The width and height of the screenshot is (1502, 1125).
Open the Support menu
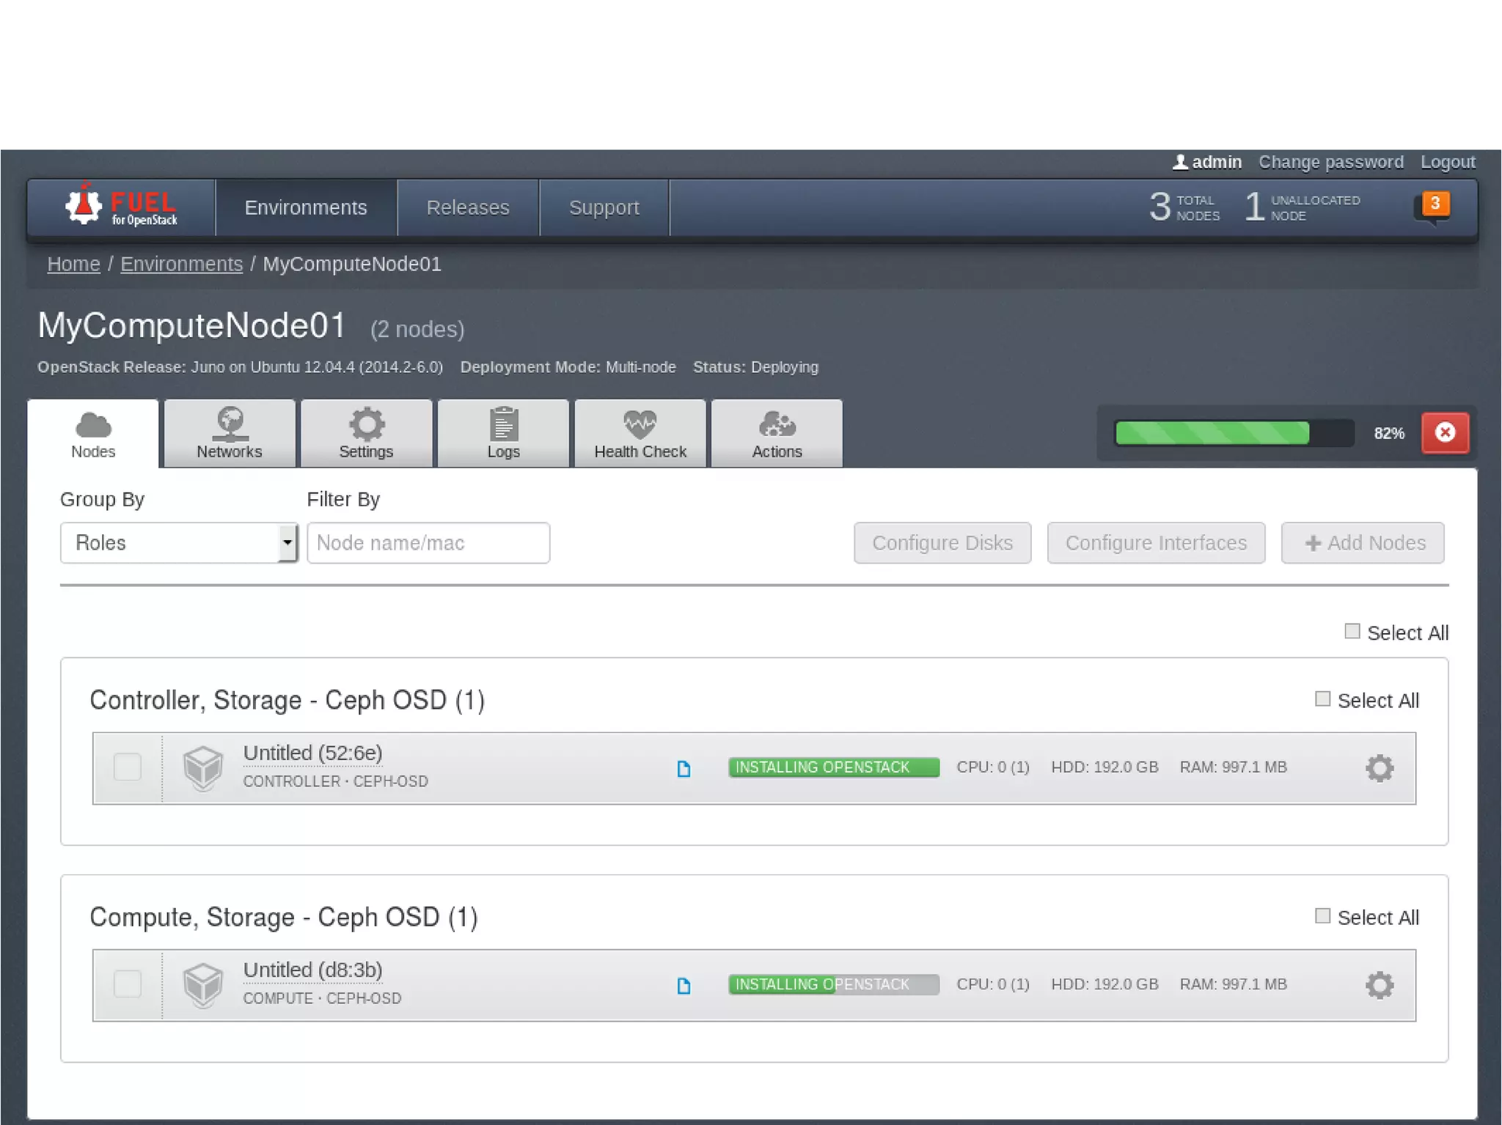[604, 207]
